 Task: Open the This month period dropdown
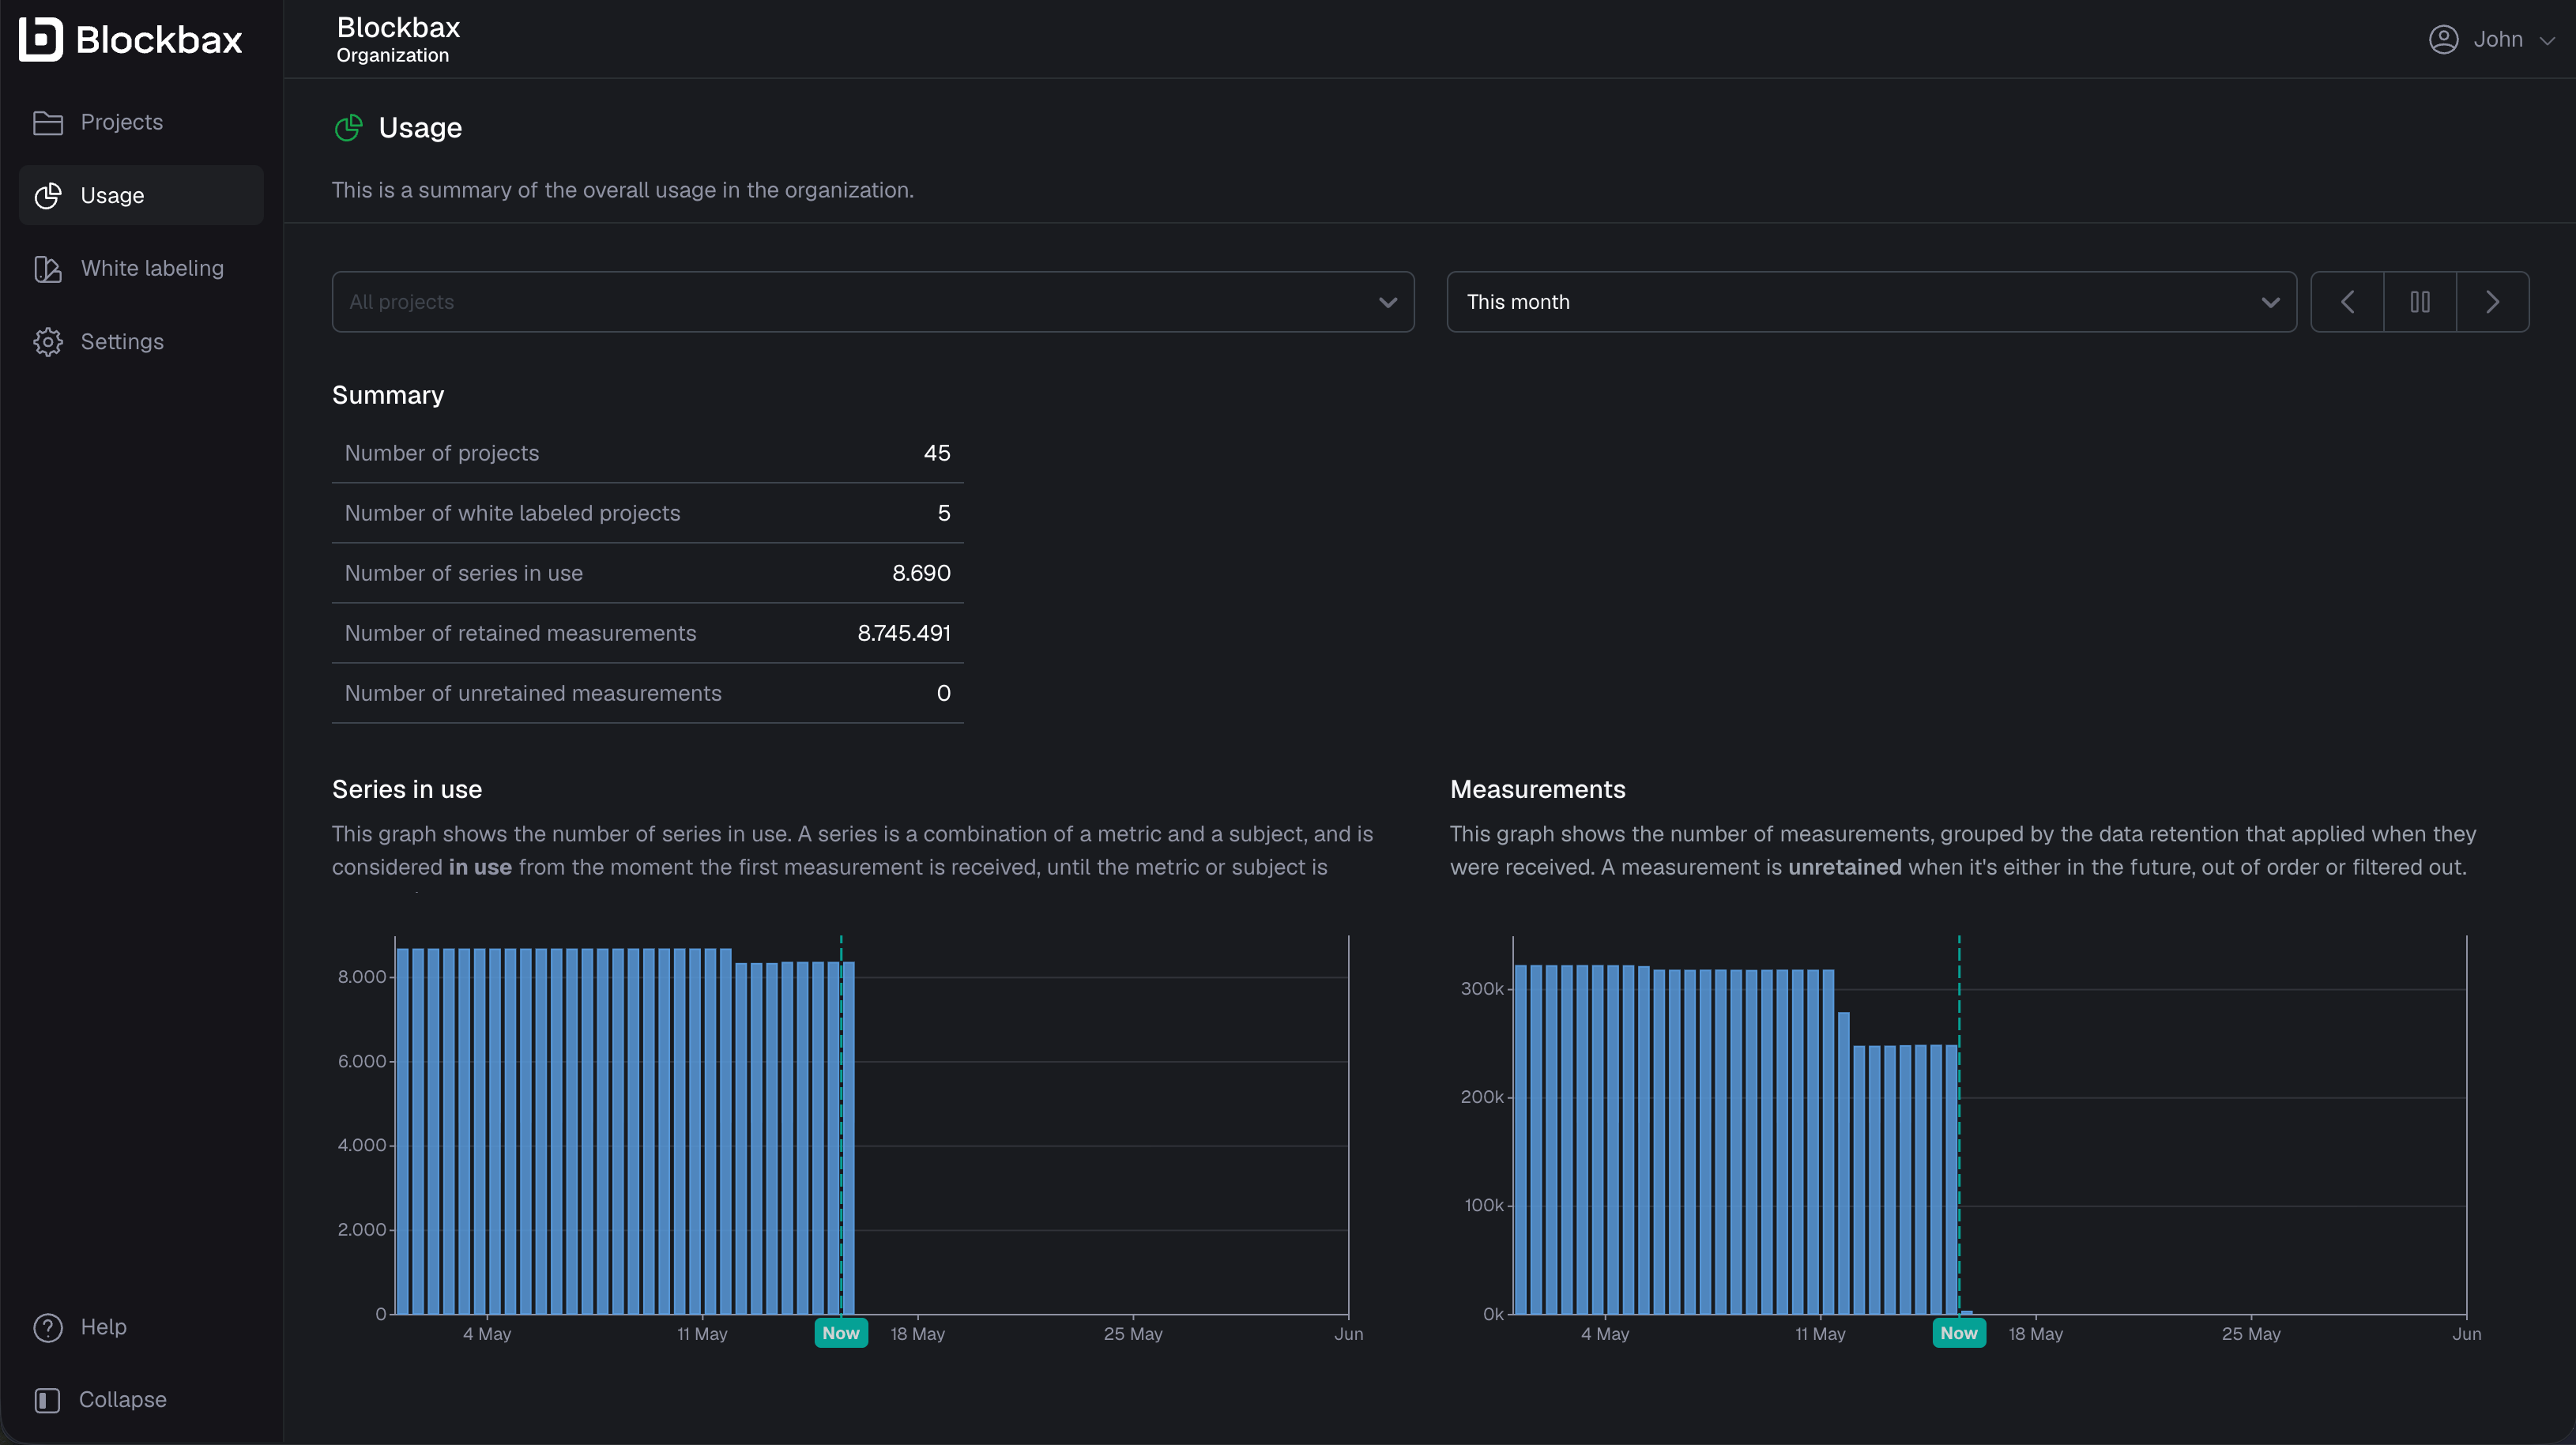(1871, 302)
